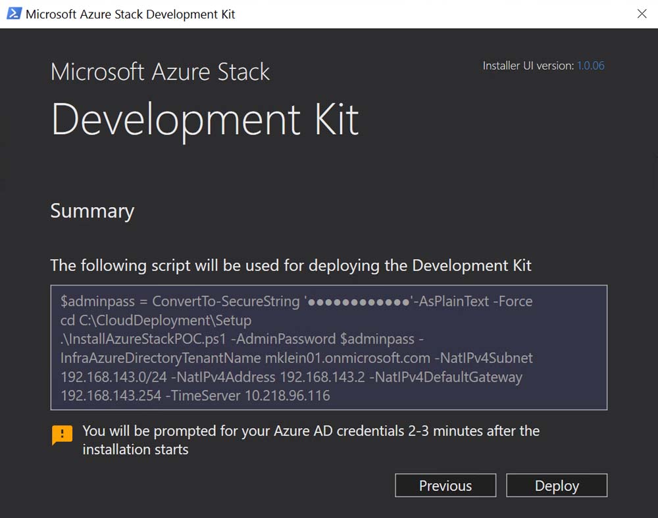This screenshot has width=658, height=518.
Task: Click the 'Installer UI version:' label
Action: click(x=528, y=66)
